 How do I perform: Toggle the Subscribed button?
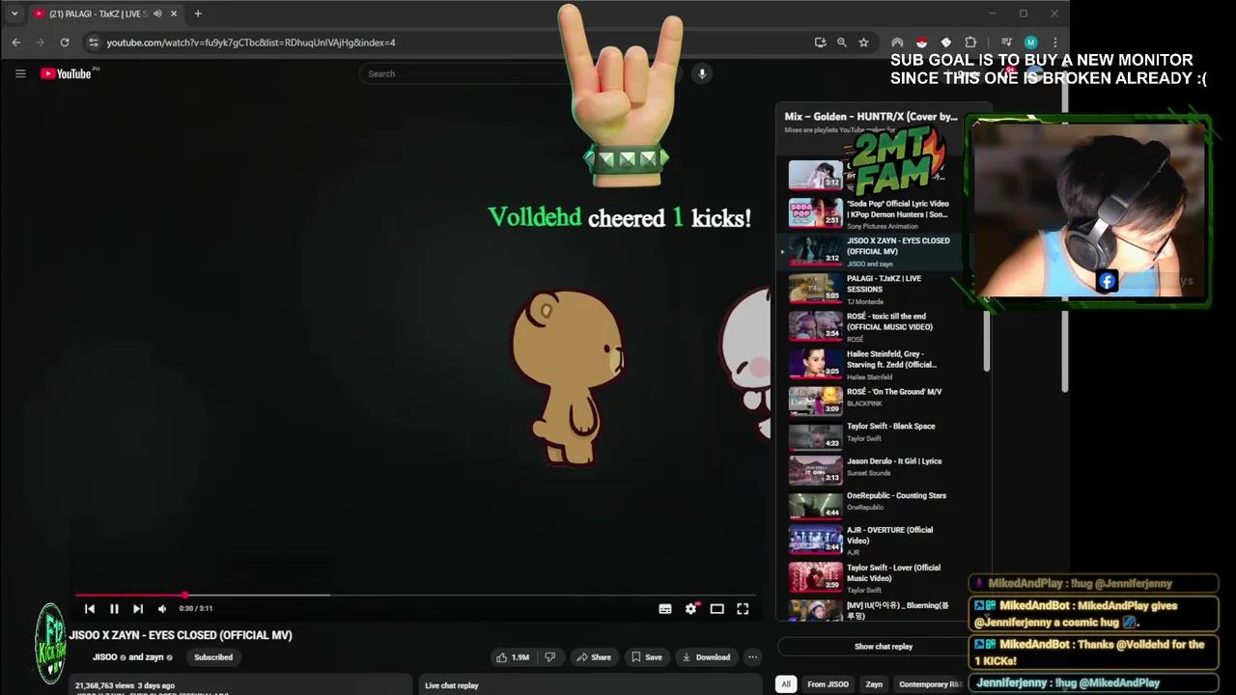point(213,657)
